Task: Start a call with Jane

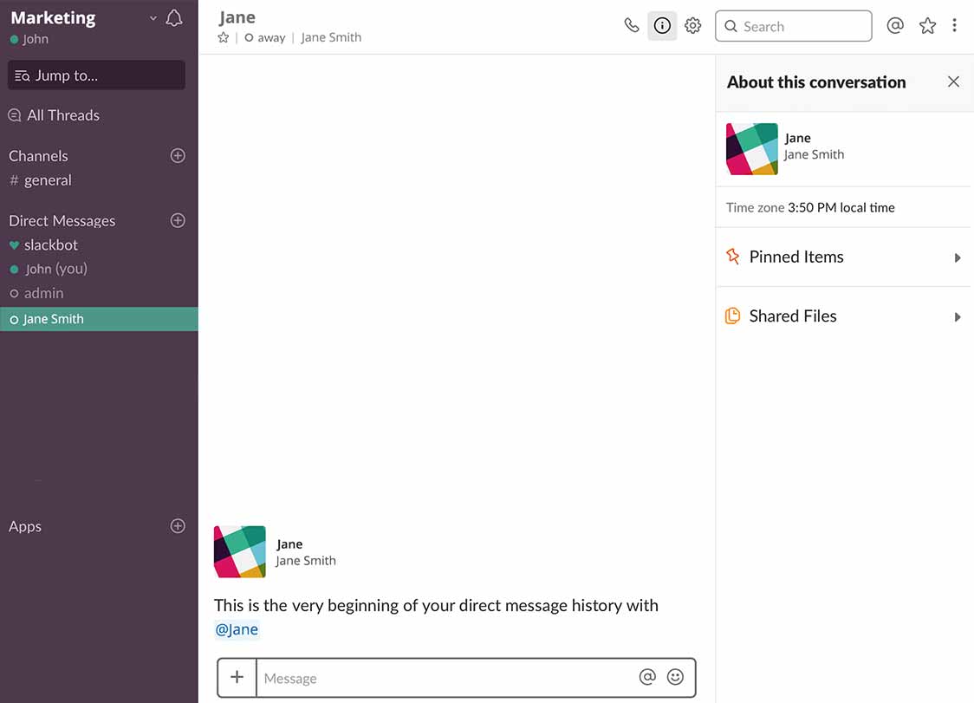Action: pyautogui.click(x=632, y=26)
